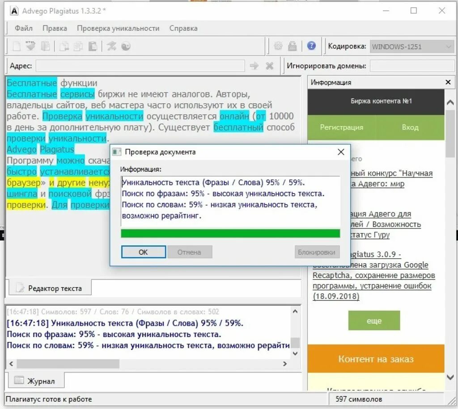
Task: Click the third toolbar icon with stacked pages
Action: coord(45,46)
